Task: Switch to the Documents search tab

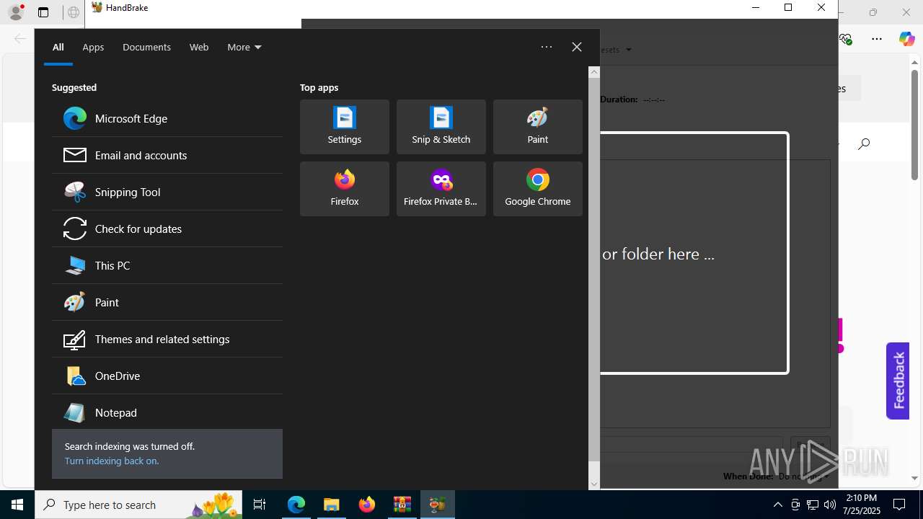Action: 146,48
